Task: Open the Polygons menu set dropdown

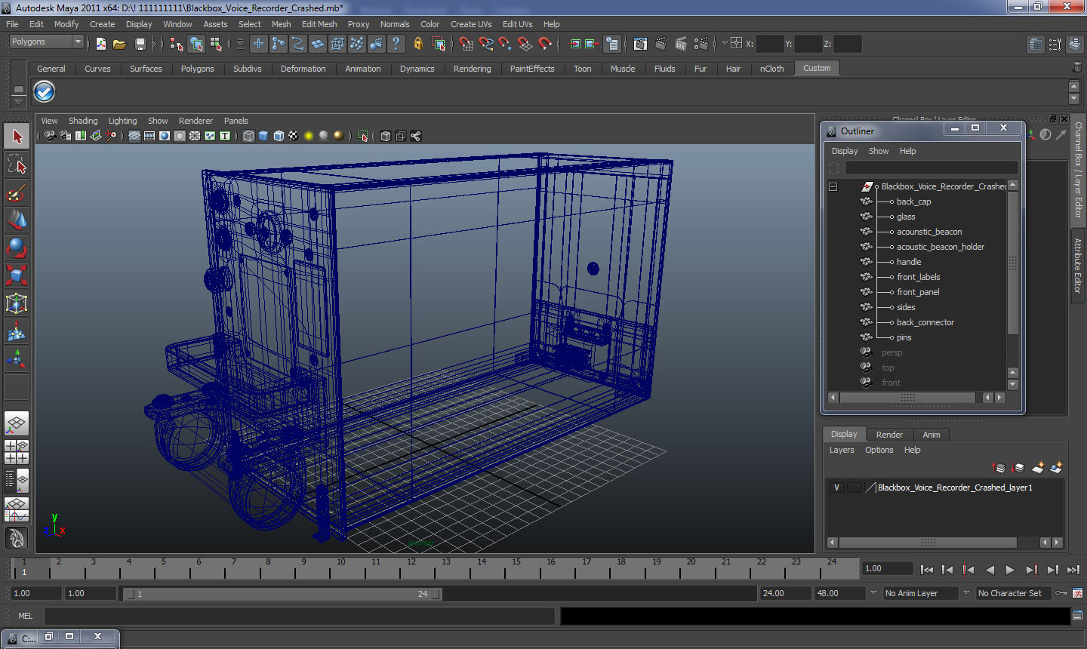Action: [45, 42]
